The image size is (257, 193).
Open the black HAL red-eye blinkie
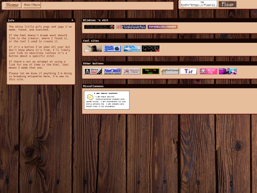pos(99,27)
